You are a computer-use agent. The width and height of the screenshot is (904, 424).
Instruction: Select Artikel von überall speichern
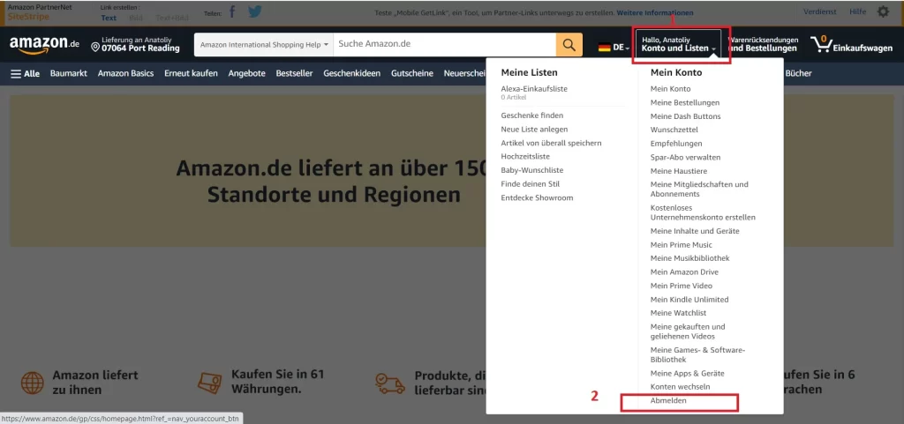point(551,143)
